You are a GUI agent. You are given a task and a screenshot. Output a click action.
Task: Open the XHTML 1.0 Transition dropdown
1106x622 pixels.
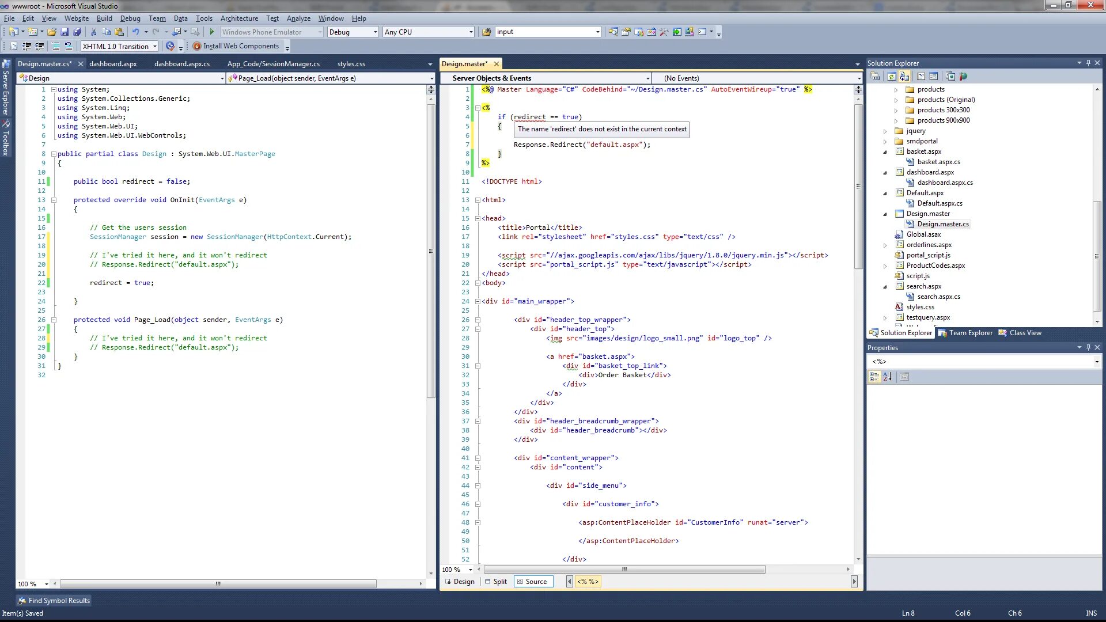(x=155, y=47)
